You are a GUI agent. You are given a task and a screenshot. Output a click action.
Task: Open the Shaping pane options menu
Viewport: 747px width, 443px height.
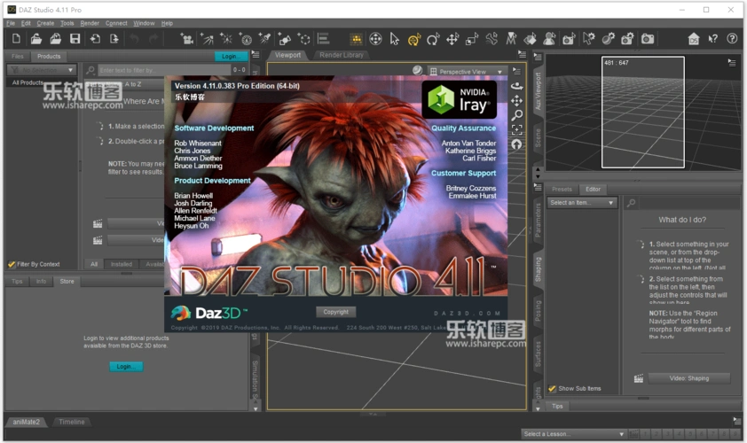[x=538, y=188]
